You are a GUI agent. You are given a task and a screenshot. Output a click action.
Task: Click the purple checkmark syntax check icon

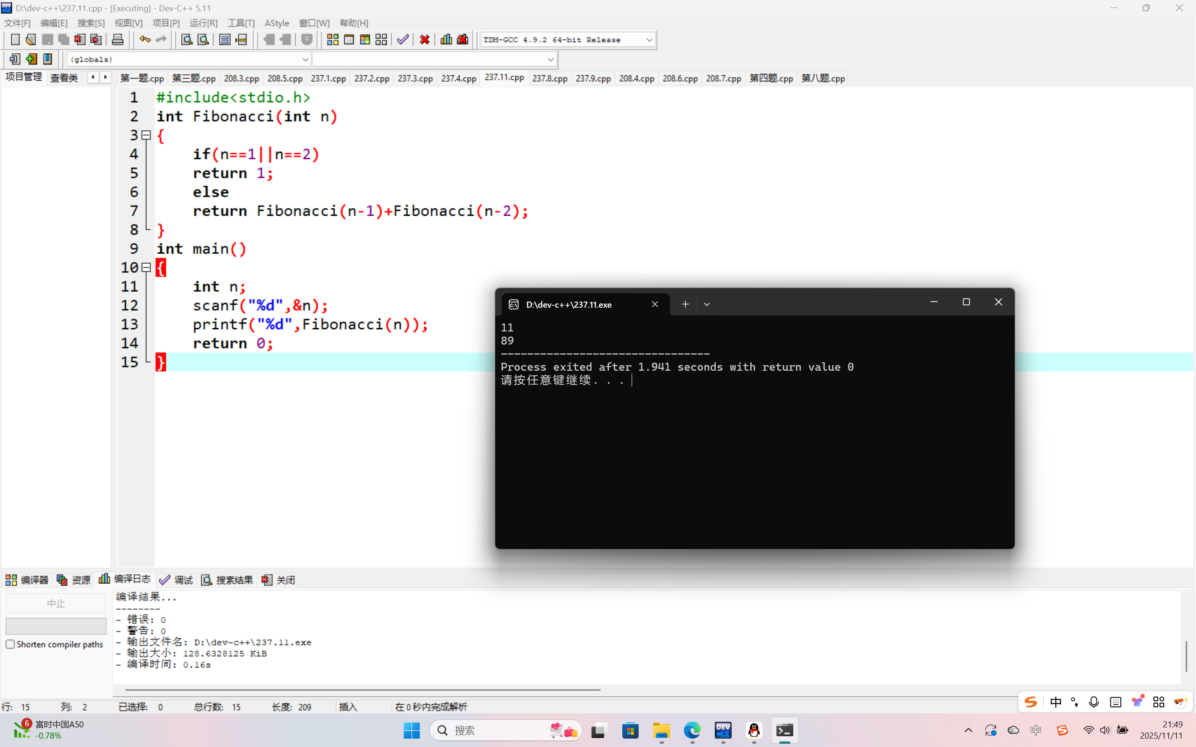click(x=403, y=40)
